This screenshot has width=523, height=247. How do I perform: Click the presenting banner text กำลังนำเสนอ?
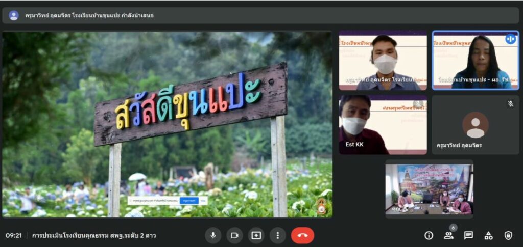tap(137, 15)
